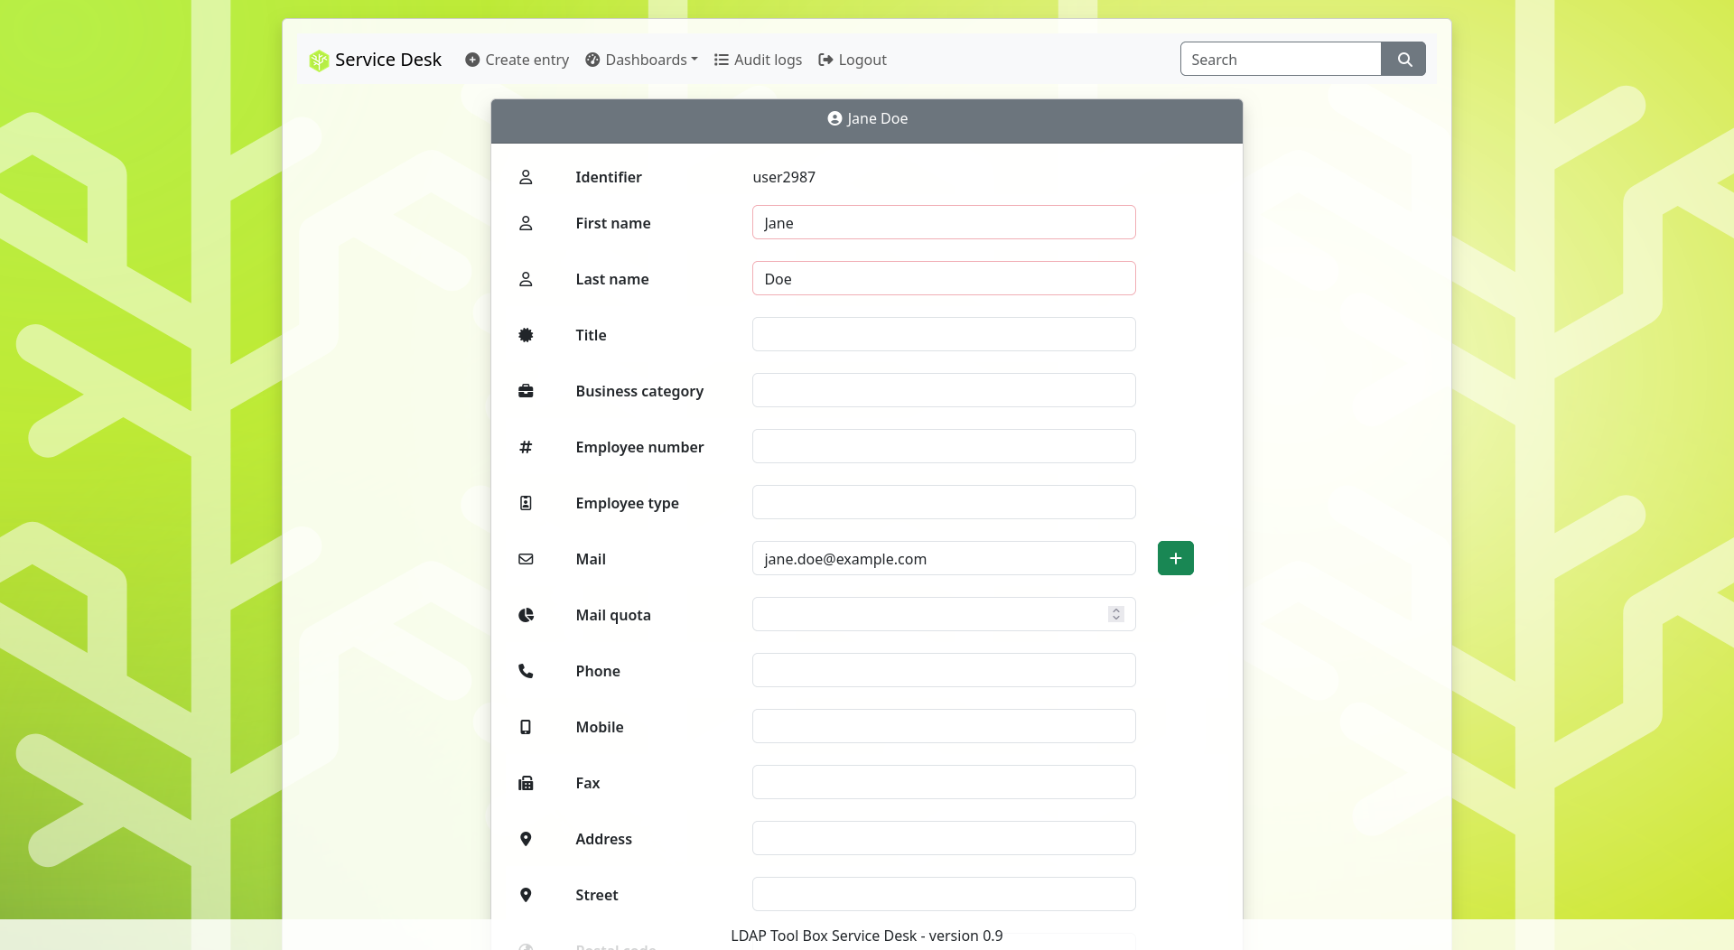The width and height of the screenshot is (1734, 950).
Task: Click the Mail field with jane.doe@example.com
Action: pos(944,558)
